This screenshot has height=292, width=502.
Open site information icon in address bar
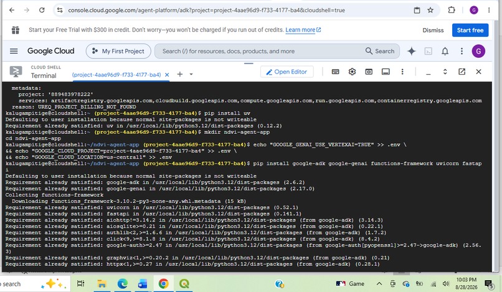60,10
